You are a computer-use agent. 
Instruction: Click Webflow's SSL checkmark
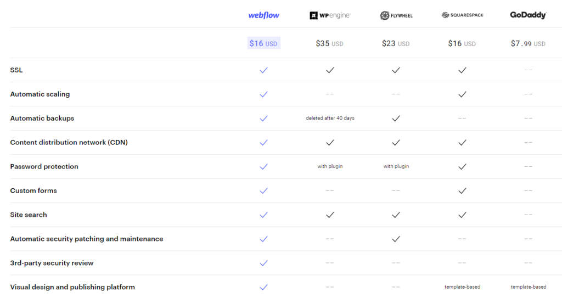point(263,70)
